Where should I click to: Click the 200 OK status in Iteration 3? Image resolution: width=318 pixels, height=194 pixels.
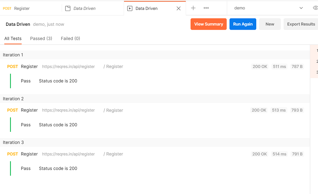(x=260, y=154)
